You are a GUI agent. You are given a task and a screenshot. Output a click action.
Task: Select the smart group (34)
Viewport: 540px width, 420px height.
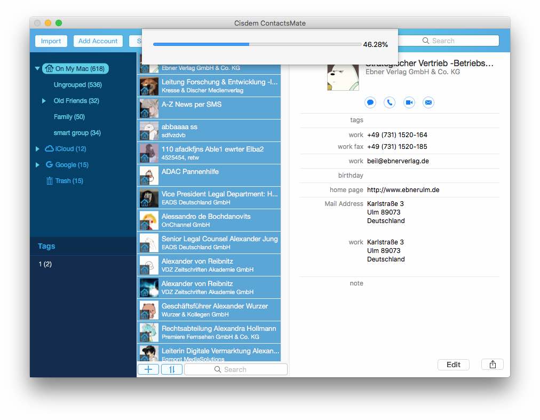tap(77, 133)
